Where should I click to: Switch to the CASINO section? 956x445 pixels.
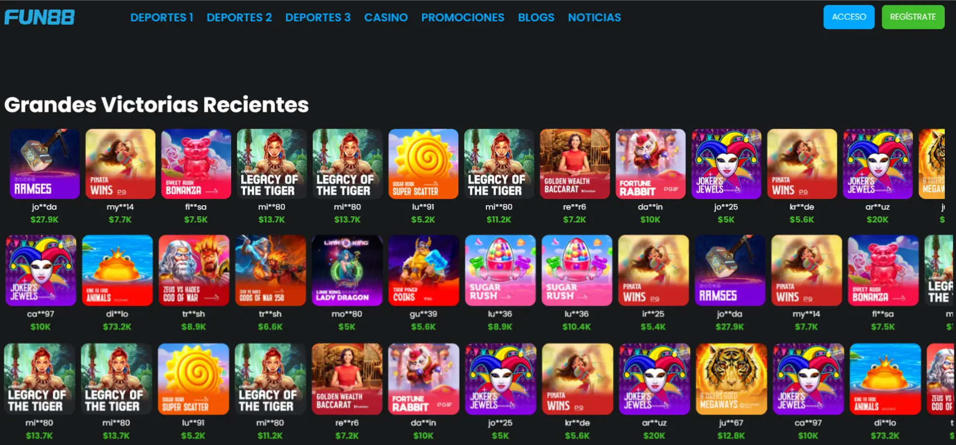pos(386,17)
